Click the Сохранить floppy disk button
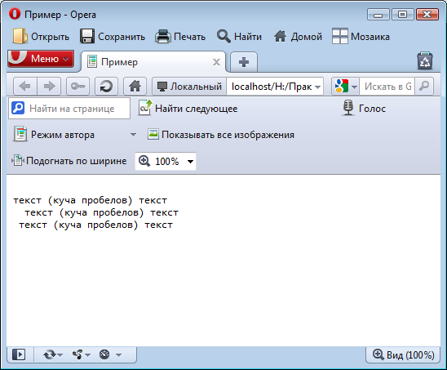 (113, 37)
